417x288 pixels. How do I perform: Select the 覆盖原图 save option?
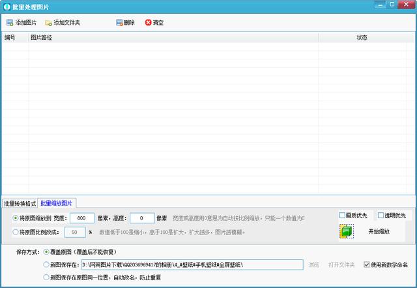click(46, 251)
